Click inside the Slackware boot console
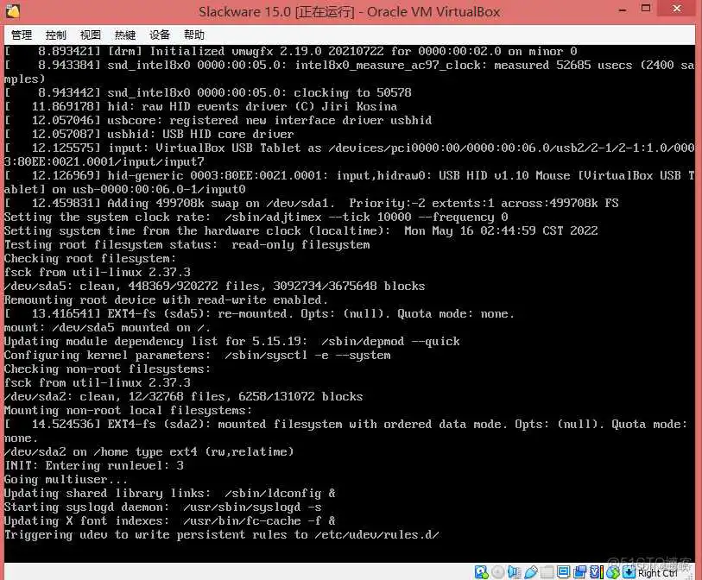 [345, 302]
